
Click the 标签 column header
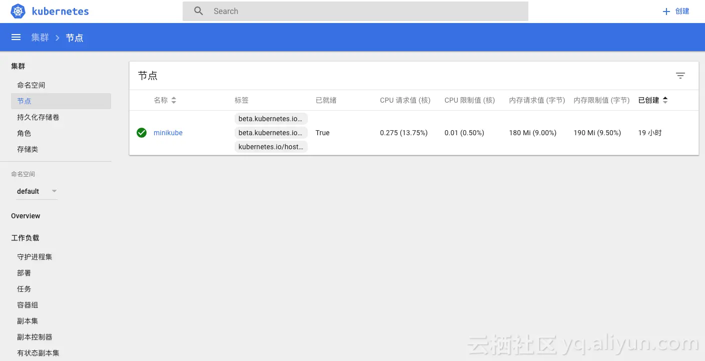[x=242, y=100]
